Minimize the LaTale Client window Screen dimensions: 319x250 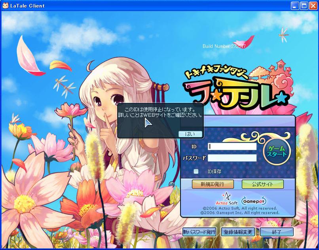[294, 6]
